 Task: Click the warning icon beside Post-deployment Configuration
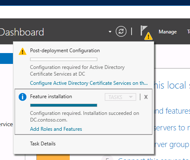click(23, 51)
